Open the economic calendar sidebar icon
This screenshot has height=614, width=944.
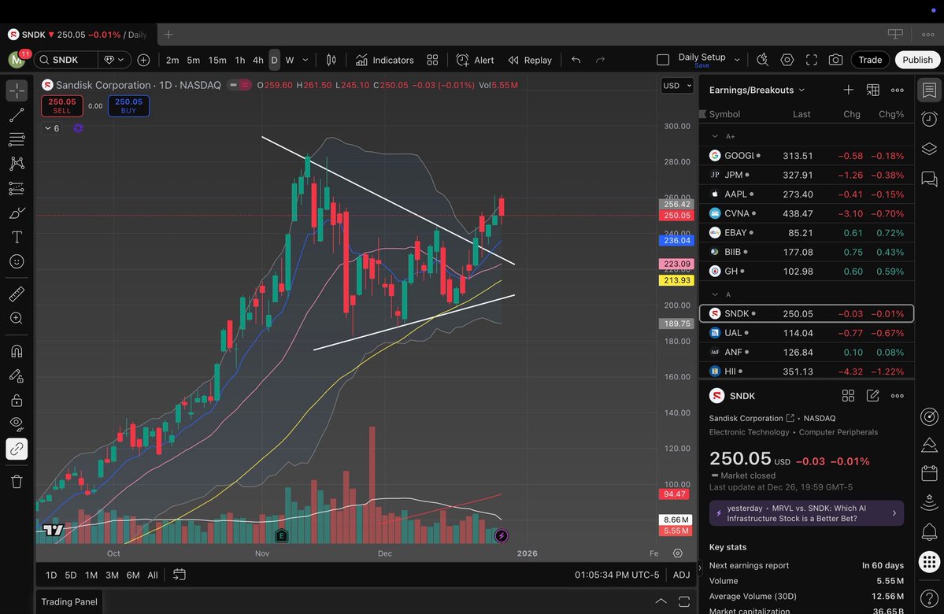click(929, 473)
